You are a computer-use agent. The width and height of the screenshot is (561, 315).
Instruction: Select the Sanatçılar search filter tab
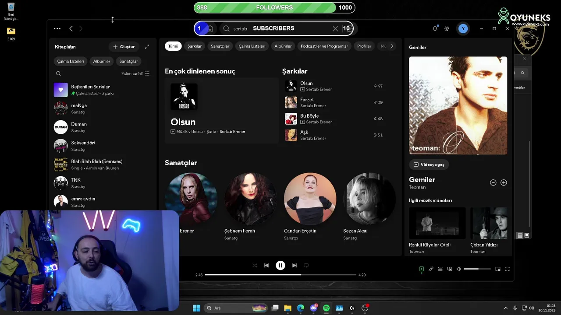220,46
